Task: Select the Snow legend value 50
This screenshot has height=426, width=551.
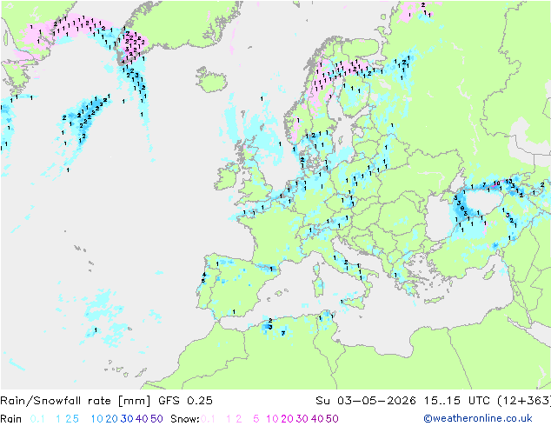Action: 332,419
